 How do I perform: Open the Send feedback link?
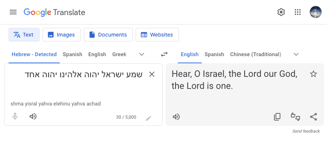pos(306,131)
